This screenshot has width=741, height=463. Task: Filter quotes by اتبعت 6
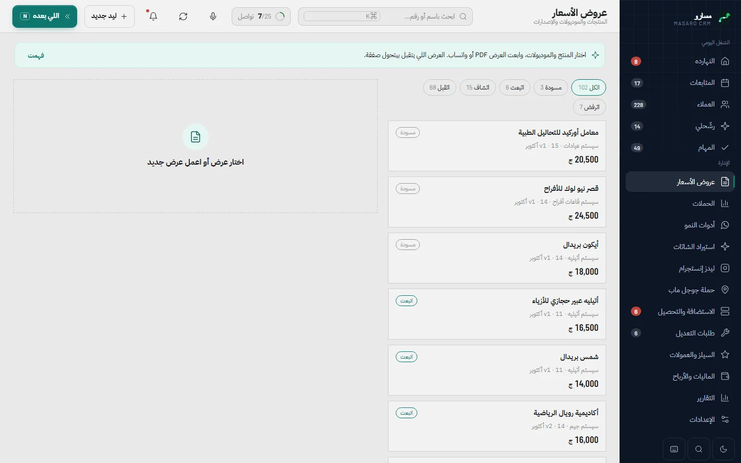pyautogui.click(x=515, y=87)
